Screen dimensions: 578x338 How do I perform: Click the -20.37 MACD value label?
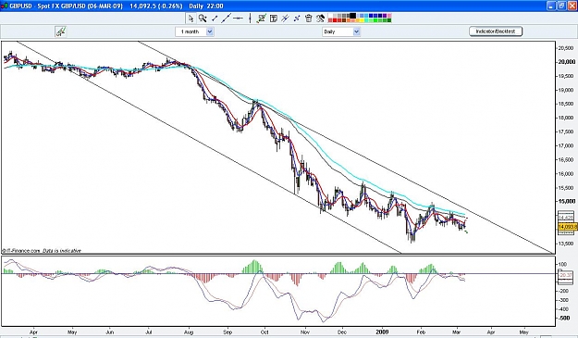point(566,275)
